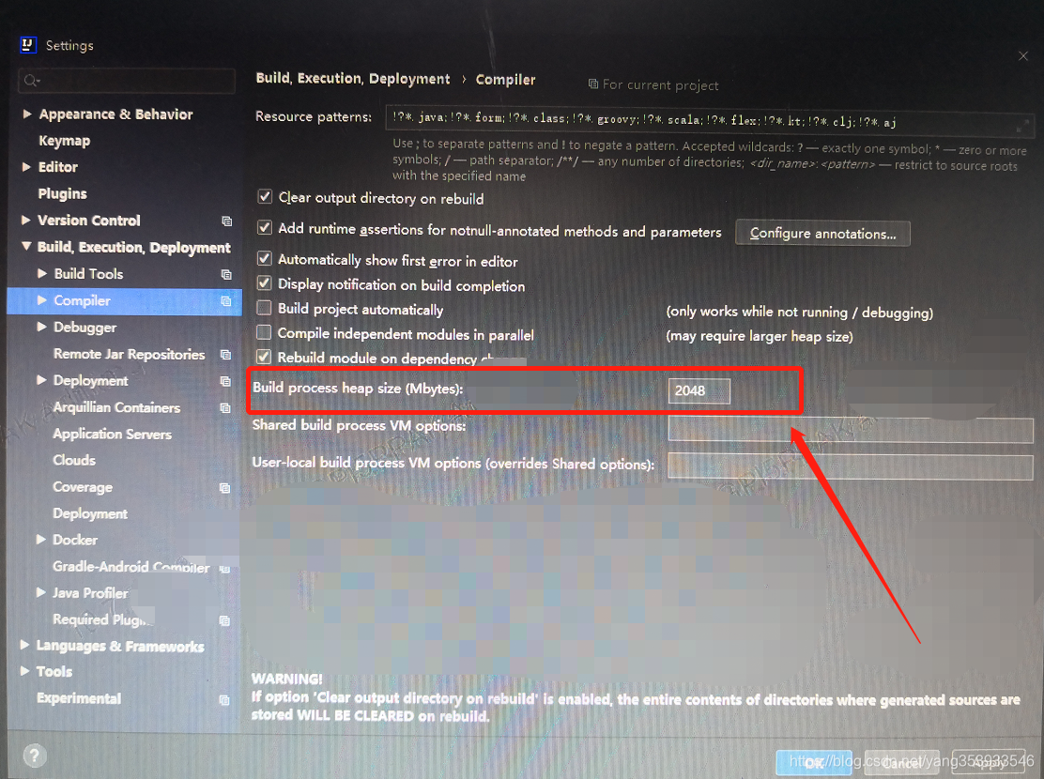Viewport: 1044px width, 779px height.
Task: Click project-level icon beside Experimental
Action: coord(224,700)
